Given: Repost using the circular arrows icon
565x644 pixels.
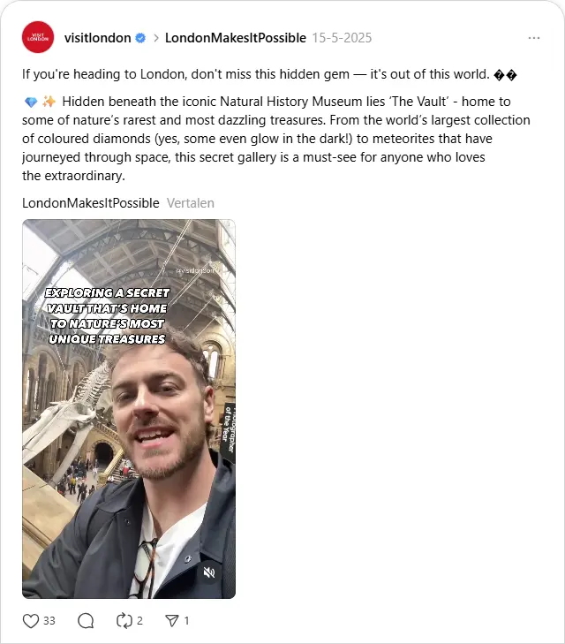Looking at the screenshot, I should point(124,620).
